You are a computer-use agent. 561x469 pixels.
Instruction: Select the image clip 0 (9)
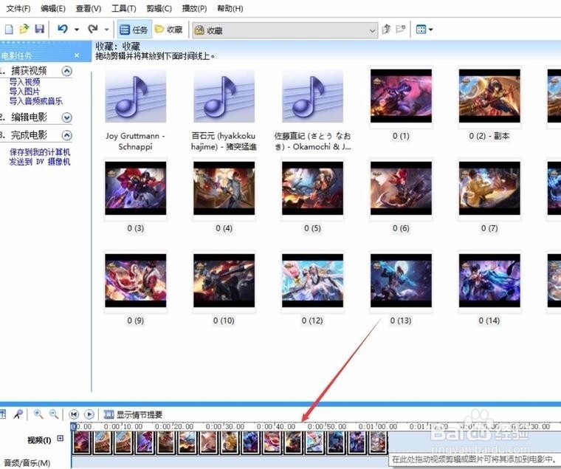click(136, 281)
